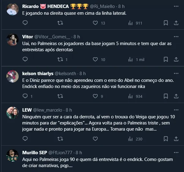Image resolution: width=184 pixels, height=172 pixels.
Task: Retweet kelson thiarlys's tweet
Action: click(60, 96)
